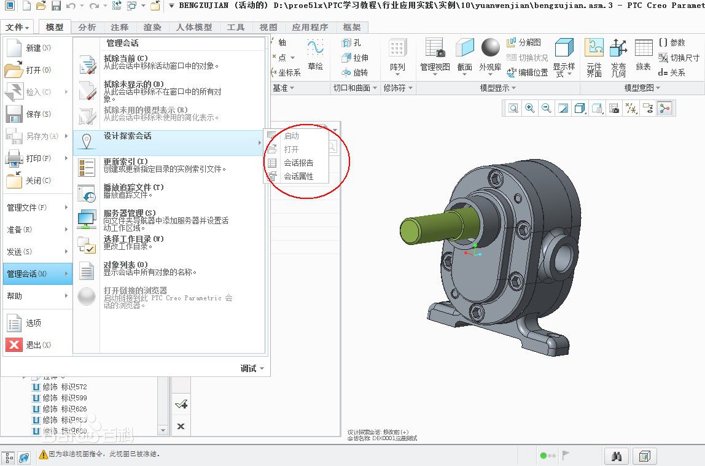Image resolution: width=705 pixels, height=466 pixels.
Task: Click the zoom in magnifier icon
Action: pyautogui.click(x=530, y=109)
